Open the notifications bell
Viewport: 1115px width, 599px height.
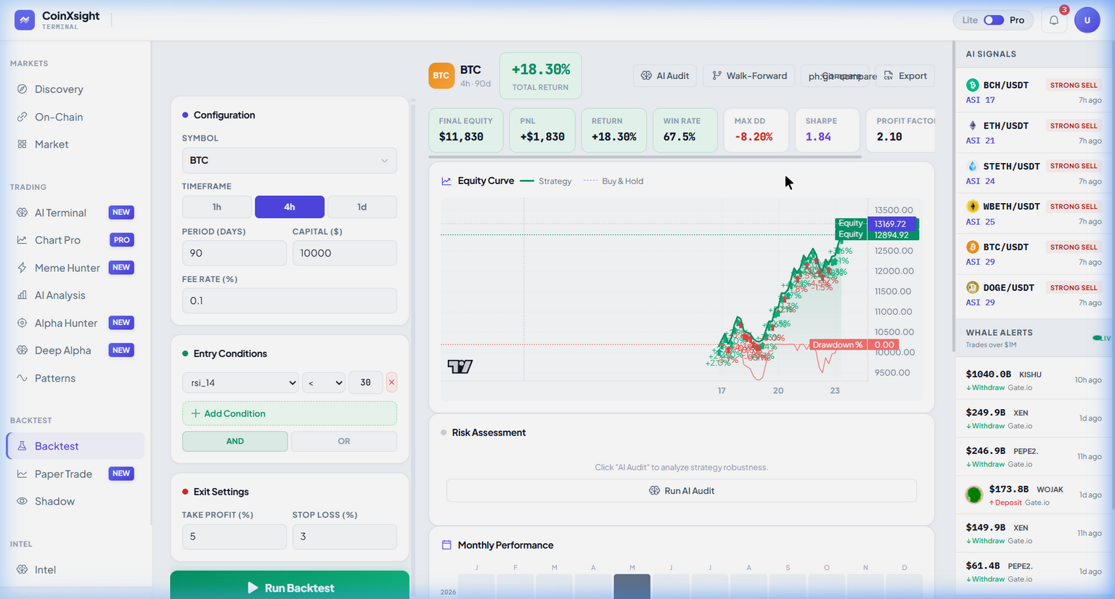pos(1054,20)
